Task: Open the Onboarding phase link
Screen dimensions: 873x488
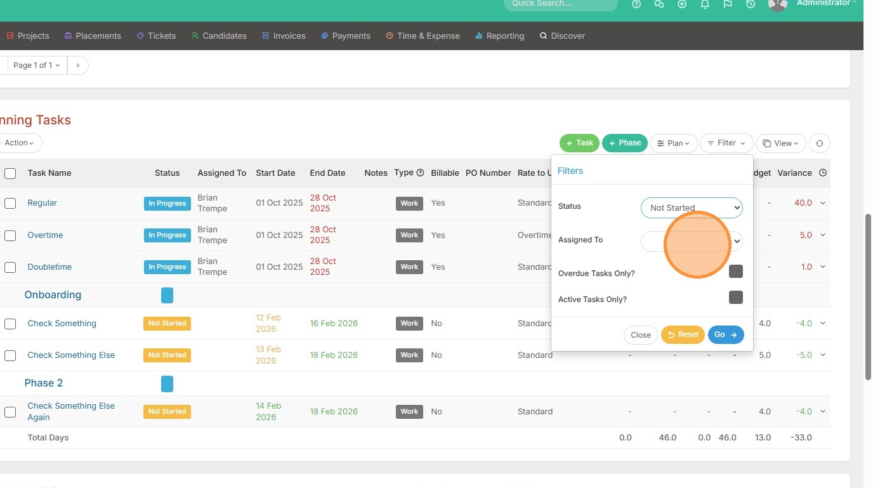Action: (x=53, y=295)
